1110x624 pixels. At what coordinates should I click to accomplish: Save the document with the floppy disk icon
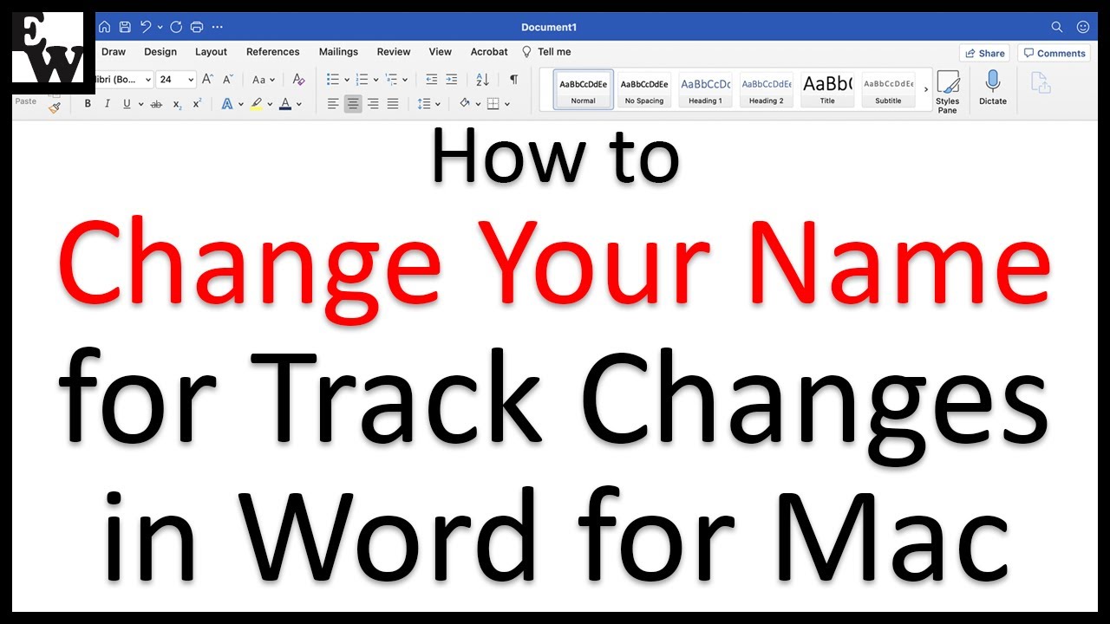125,27
